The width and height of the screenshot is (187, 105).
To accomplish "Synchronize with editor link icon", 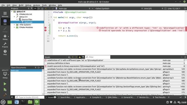I will click(x=35, y=8).
